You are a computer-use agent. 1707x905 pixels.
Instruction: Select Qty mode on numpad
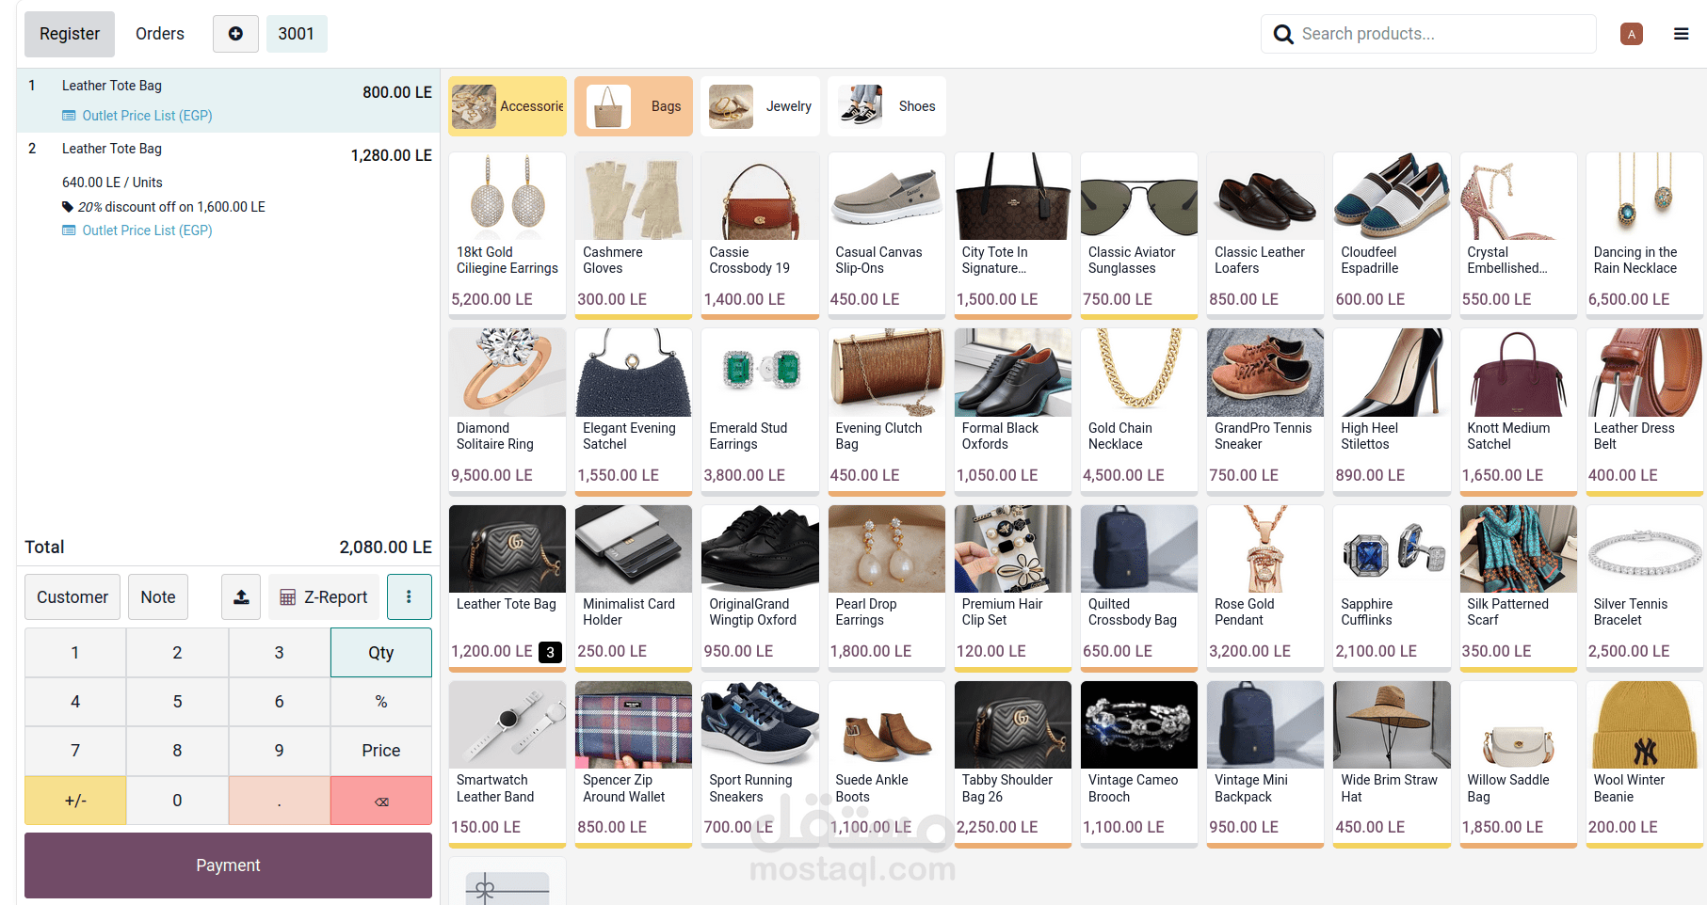(381, 653)
